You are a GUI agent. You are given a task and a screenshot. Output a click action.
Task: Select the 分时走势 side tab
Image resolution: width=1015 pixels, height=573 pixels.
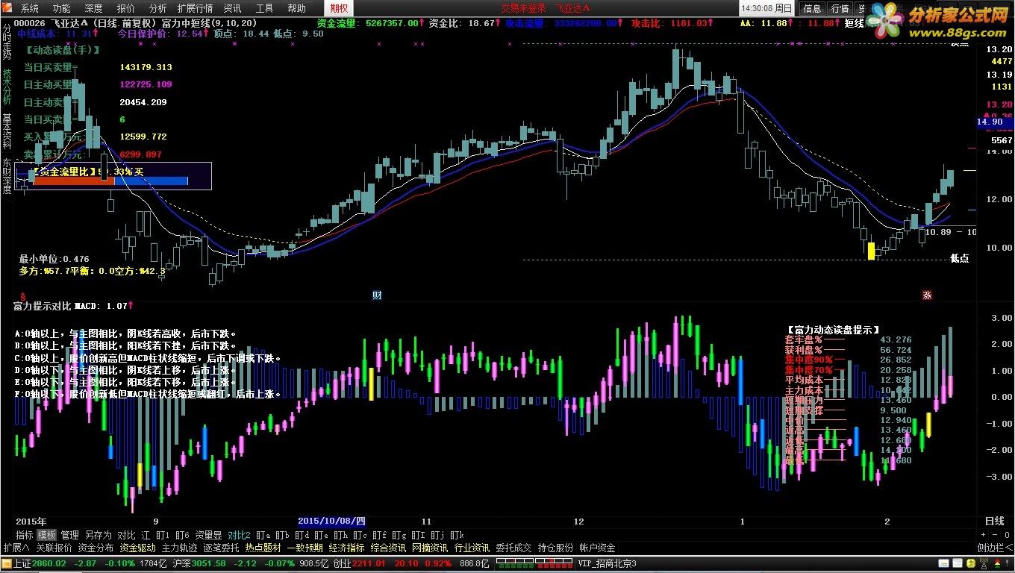(x=7, y=42)
